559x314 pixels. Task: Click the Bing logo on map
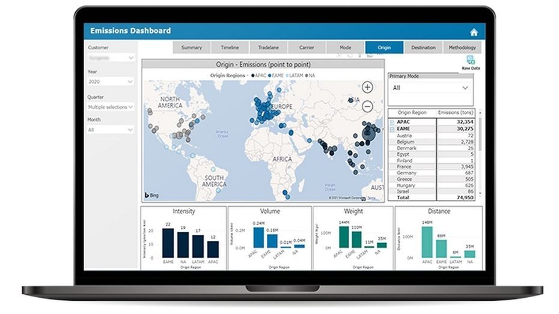coord(151,195)
